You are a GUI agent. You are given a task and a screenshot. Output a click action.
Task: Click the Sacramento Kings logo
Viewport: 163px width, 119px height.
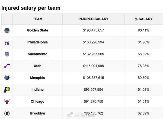pyautogui.click(x=7, y=54)
